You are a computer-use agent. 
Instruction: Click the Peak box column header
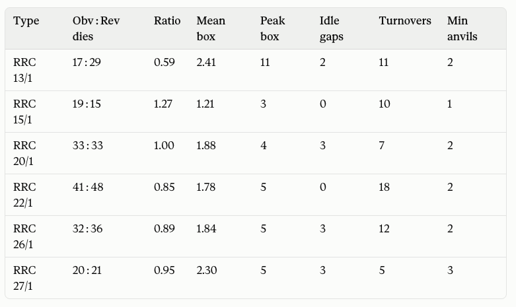point(273,28)
